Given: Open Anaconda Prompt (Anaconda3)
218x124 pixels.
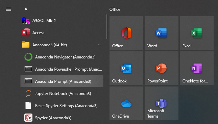Looking at the screenshot, I should coord(62,81).
